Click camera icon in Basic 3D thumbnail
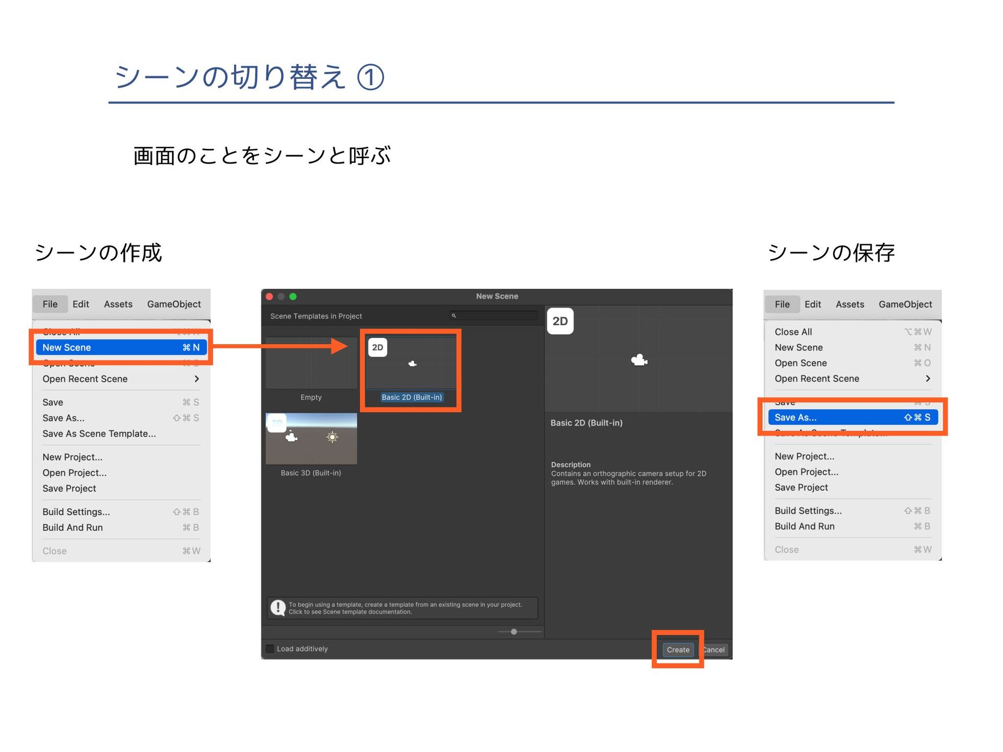Image resolution: width=1003 pixels, height=752 pixels. coord(291,437)
